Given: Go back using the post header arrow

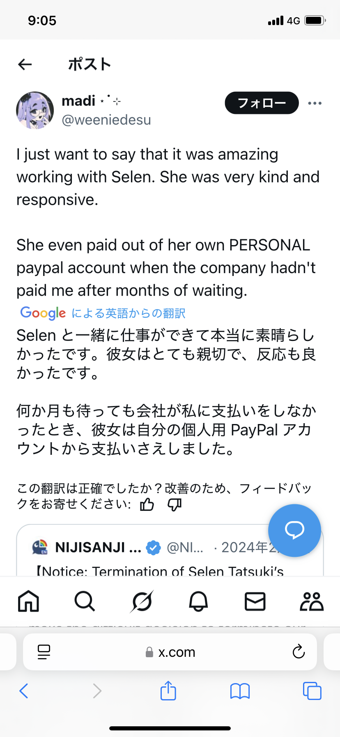Looking at the screenshot, I should (25, 64).
